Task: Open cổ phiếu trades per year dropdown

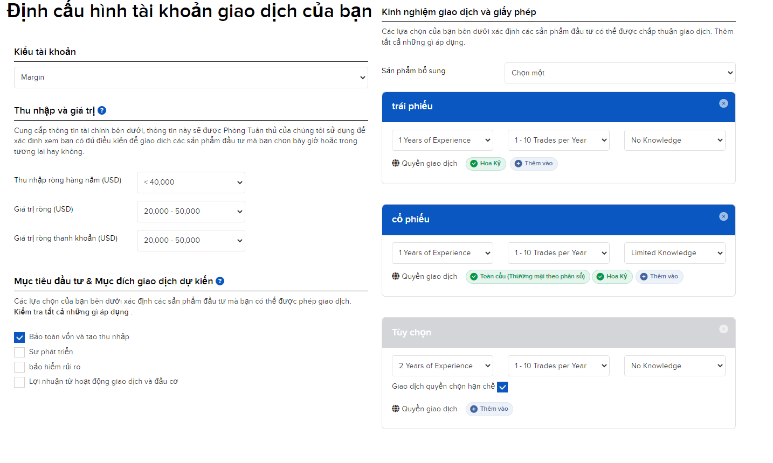Action: pos(558,253)
